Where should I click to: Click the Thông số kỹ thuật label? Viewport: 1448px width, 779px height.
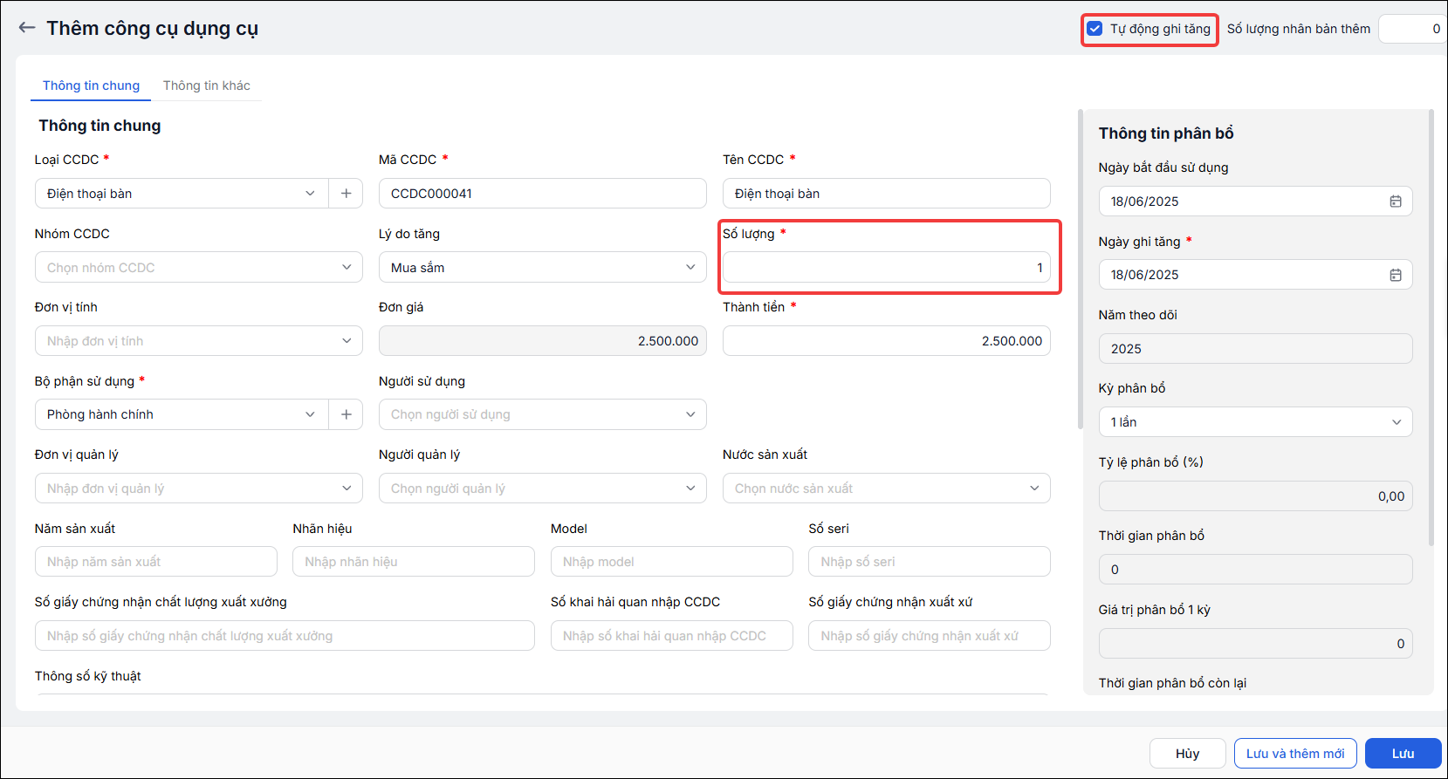88,676
